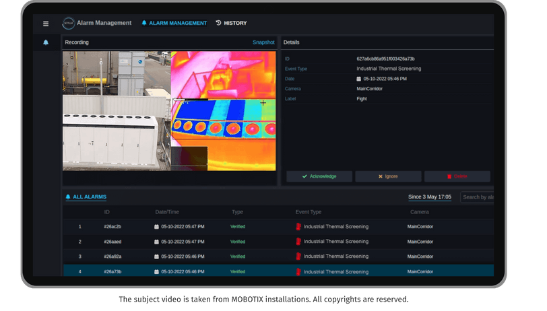The height and width of the screenshot is (311, 547).
Task: Click thermal screening icon in row 2
Action: coord(298,241)
